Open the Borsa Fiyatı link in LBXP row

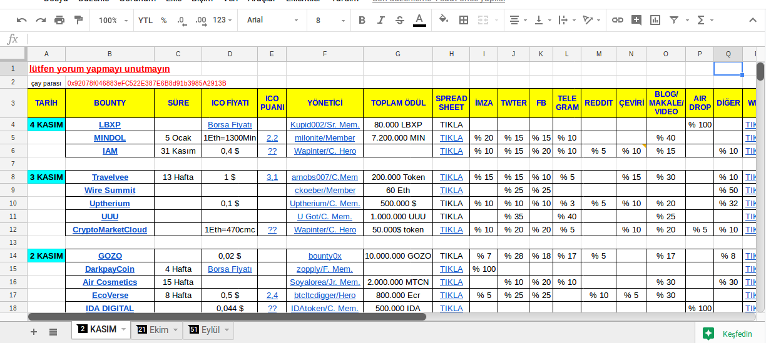(x=230, y=124)
